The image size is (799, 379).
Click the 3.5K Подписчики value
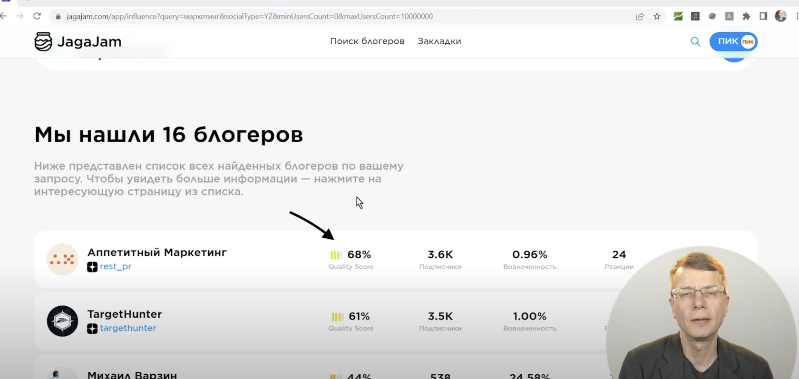pyautogui.click(x=440, y=316)
